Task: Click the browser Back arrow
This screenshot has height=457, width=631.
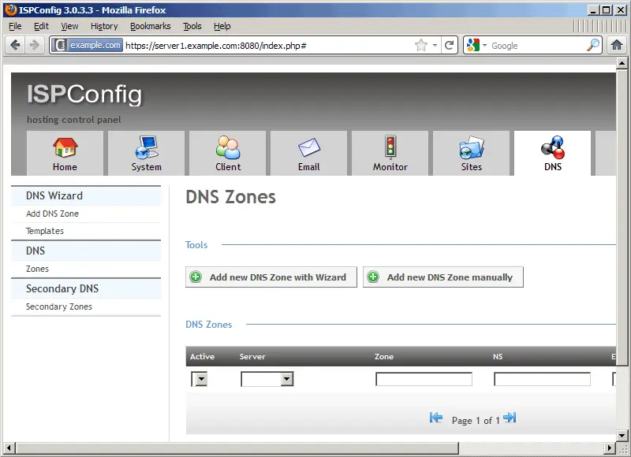Action: [x=15, y=45]
